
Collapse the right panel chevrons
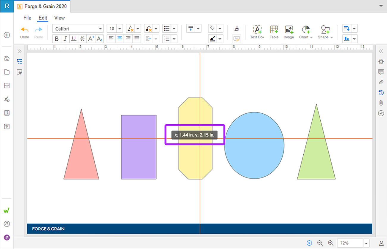pos(381,51)
